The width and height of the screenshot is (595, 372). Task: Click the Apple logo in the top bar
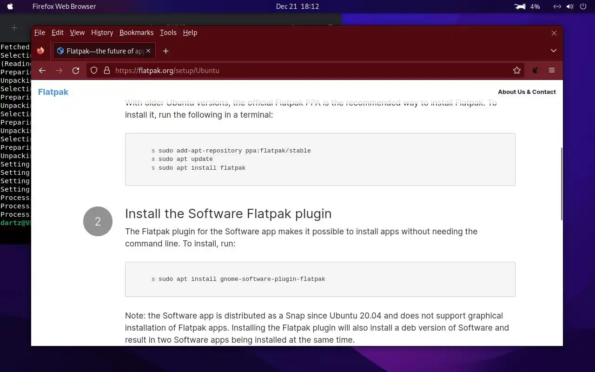click(x=10, y=7)
